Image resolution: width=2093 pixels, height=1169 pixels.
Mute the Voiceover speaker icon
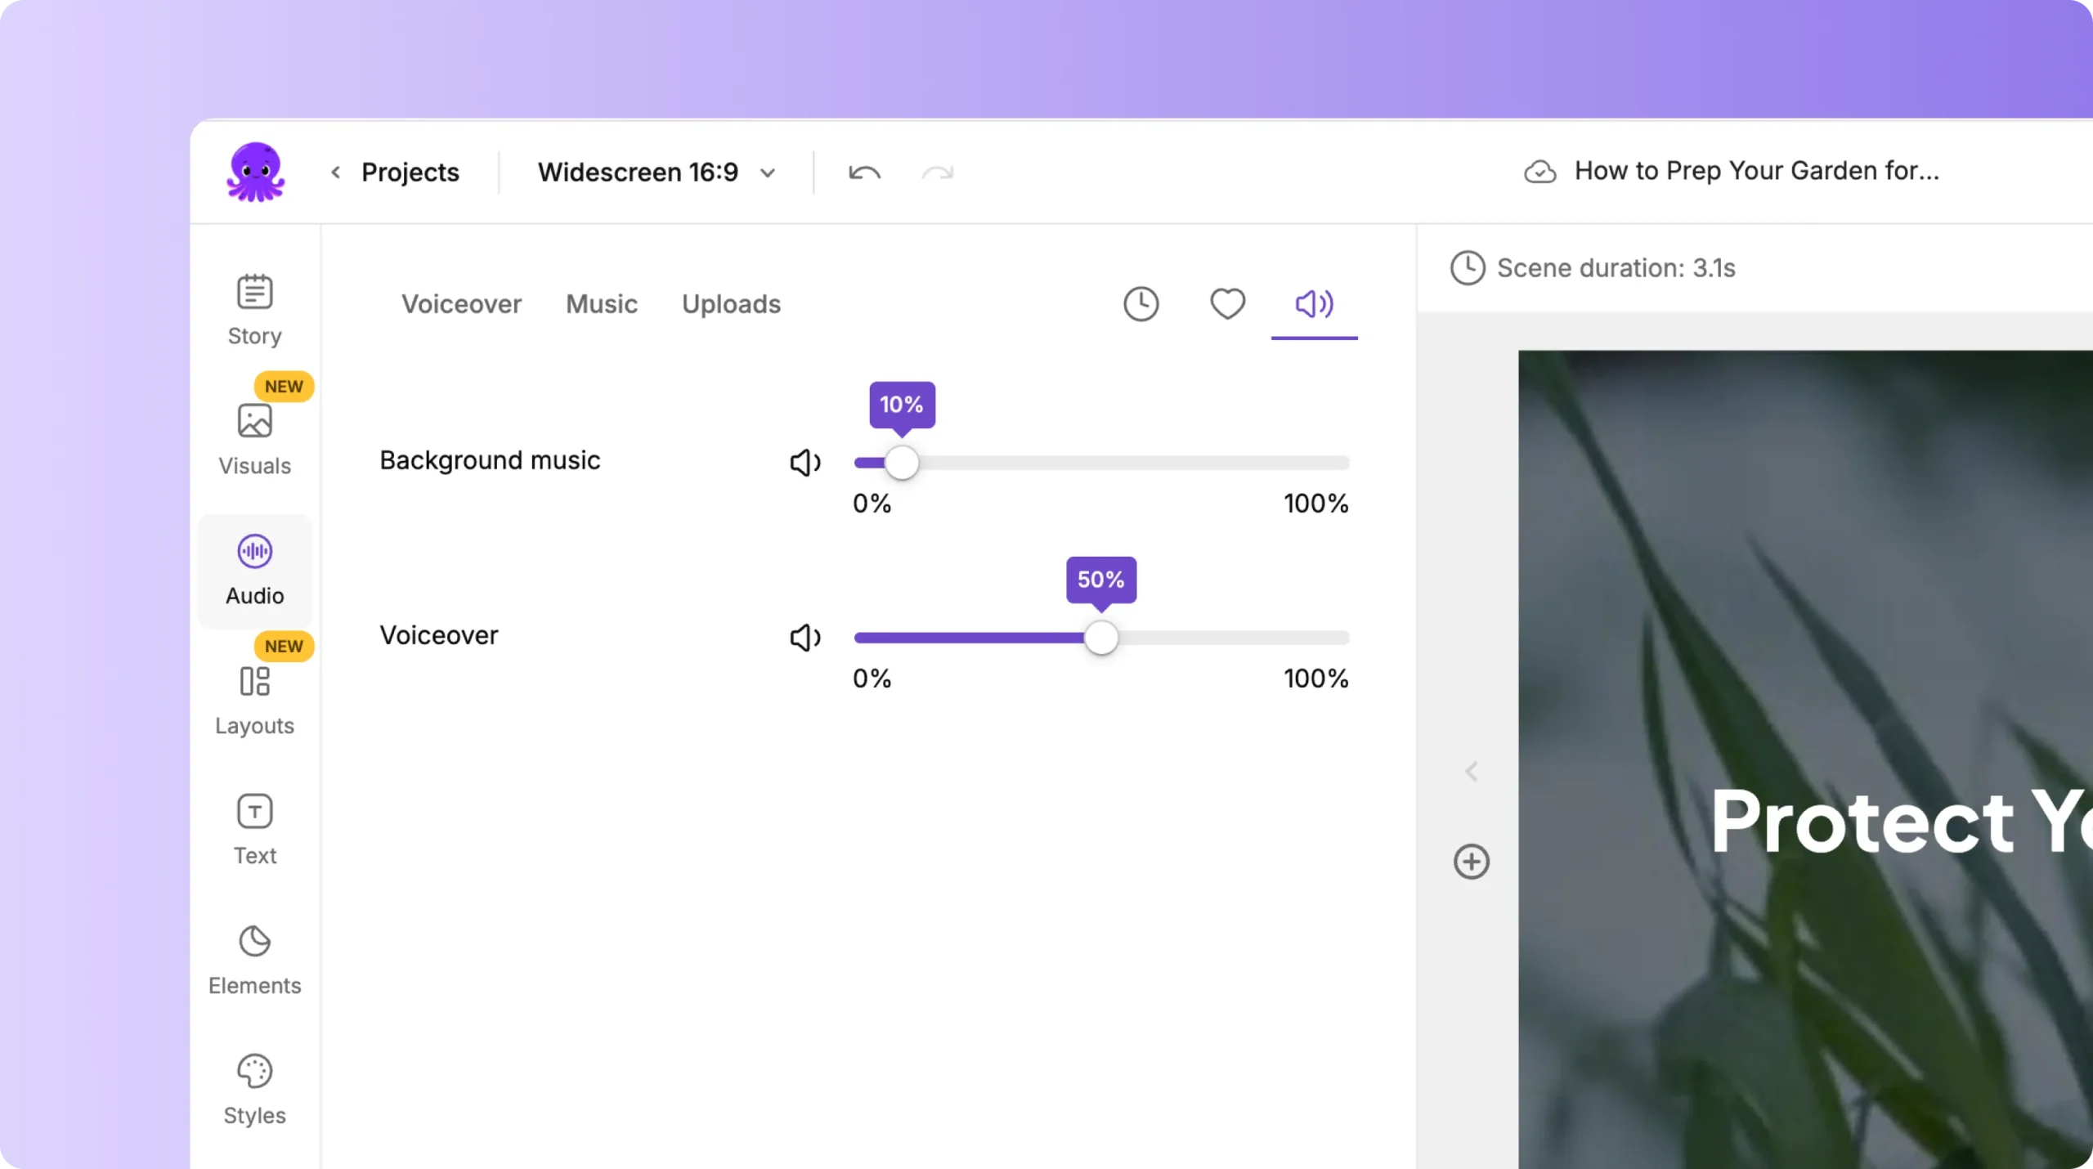click(x=804, y=638)
